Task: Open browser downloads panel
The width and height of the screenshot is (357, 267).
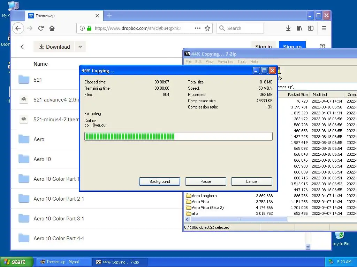Action: tap(288, 28)
